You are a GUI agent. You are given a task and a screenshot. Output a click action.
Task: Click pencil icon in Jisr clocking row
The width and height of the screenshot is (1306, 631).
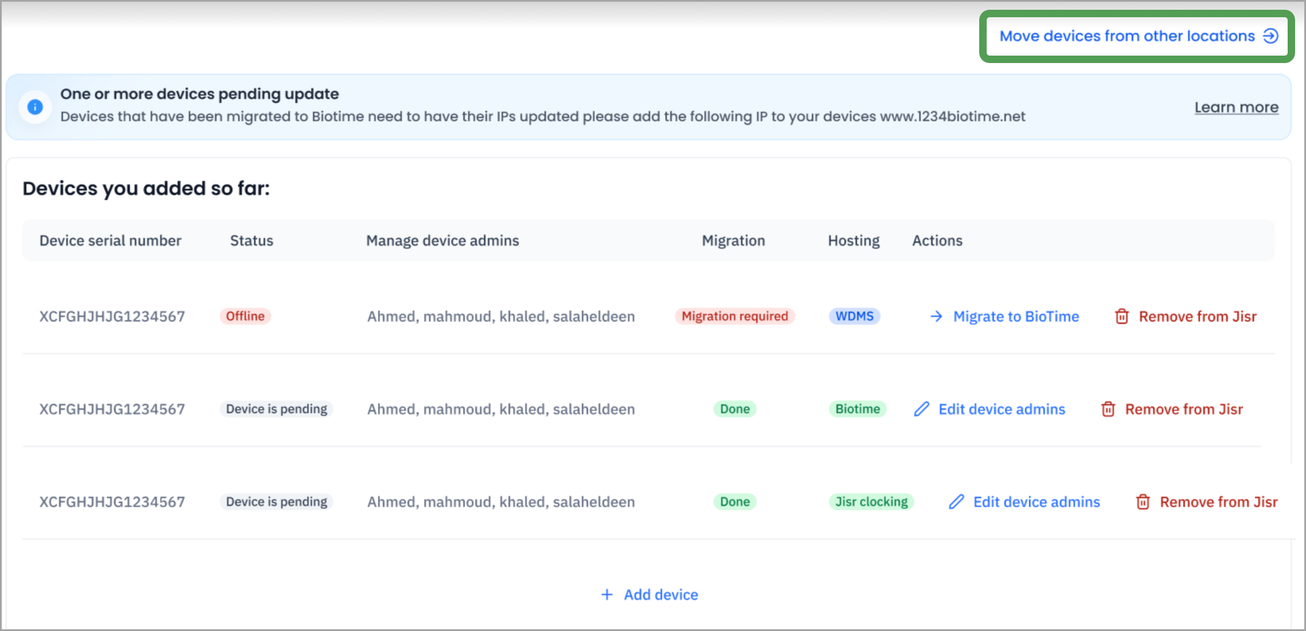(x=956, y=502)
